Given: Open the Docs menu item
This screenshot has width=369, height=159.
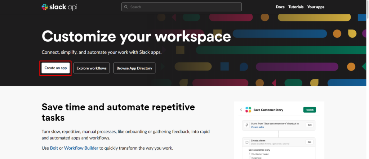Looking at the screenshot, I should click(x=280, y=7).
